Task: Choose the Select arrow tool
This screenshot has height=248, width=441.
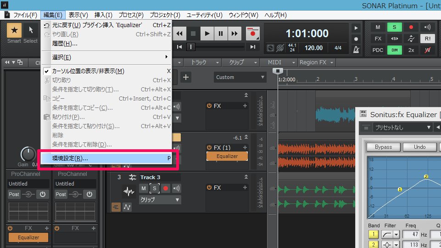Action: (x=31, y=30)
